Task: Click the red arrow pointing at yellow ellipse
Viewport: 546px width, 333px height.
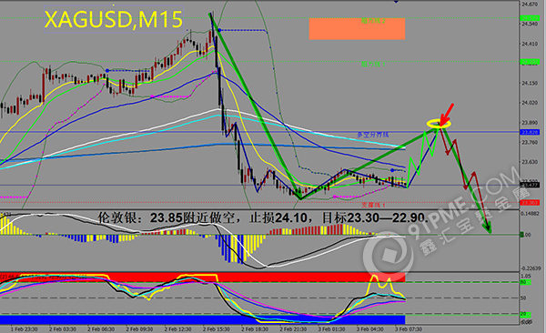Action: pyautogui.click(x=447, y=114)
